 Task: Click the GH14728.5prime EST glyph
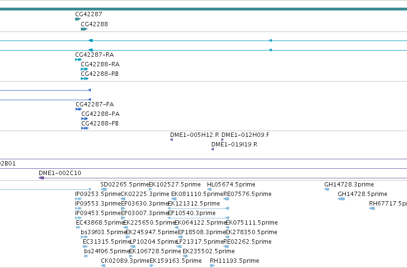pos(341,199)
